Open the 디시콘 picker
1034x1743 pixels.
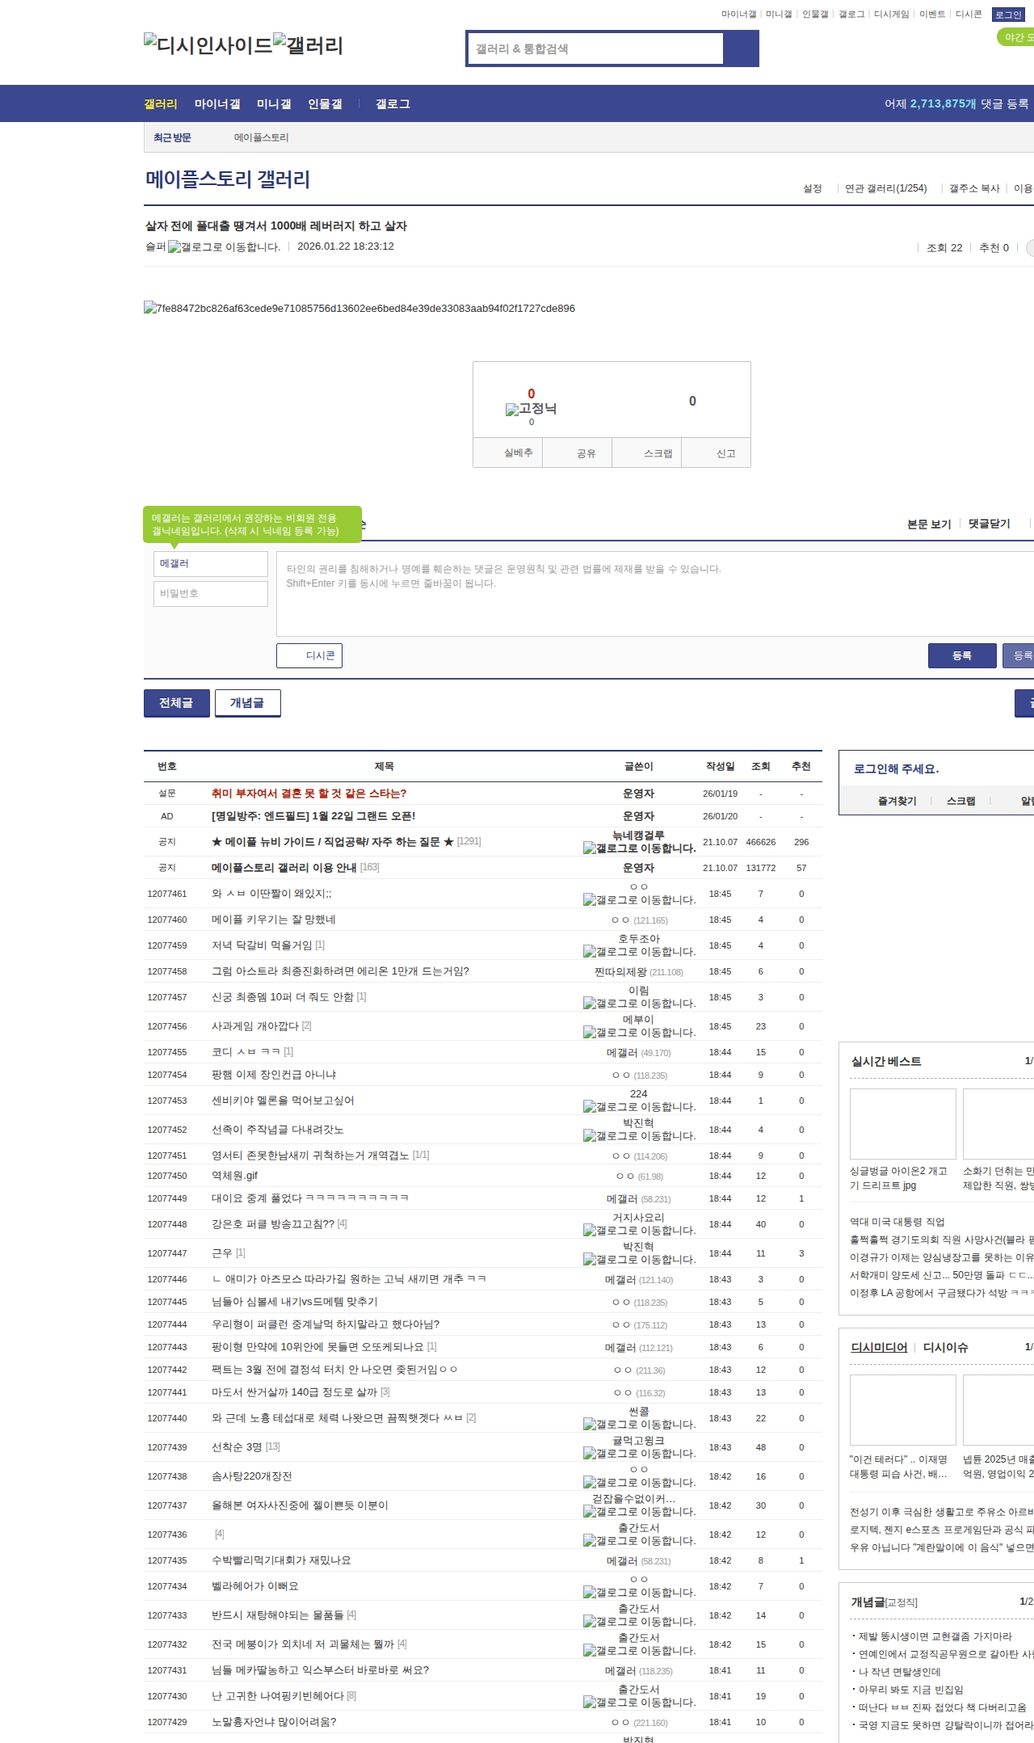coord(309,655)
